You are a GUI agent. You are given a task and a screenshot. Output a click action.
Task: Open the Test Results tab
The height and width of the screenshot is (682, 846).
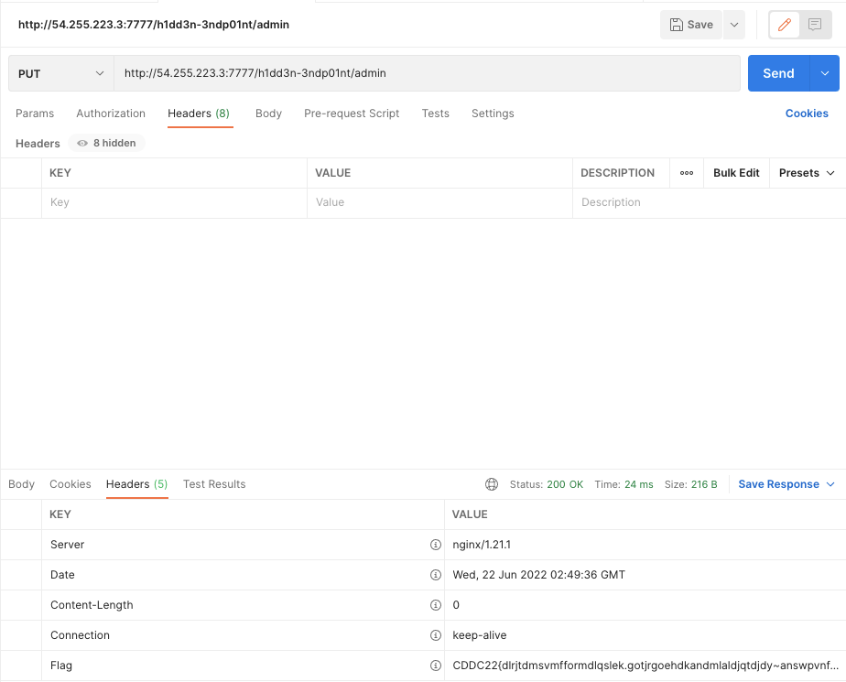pos(214,484)
